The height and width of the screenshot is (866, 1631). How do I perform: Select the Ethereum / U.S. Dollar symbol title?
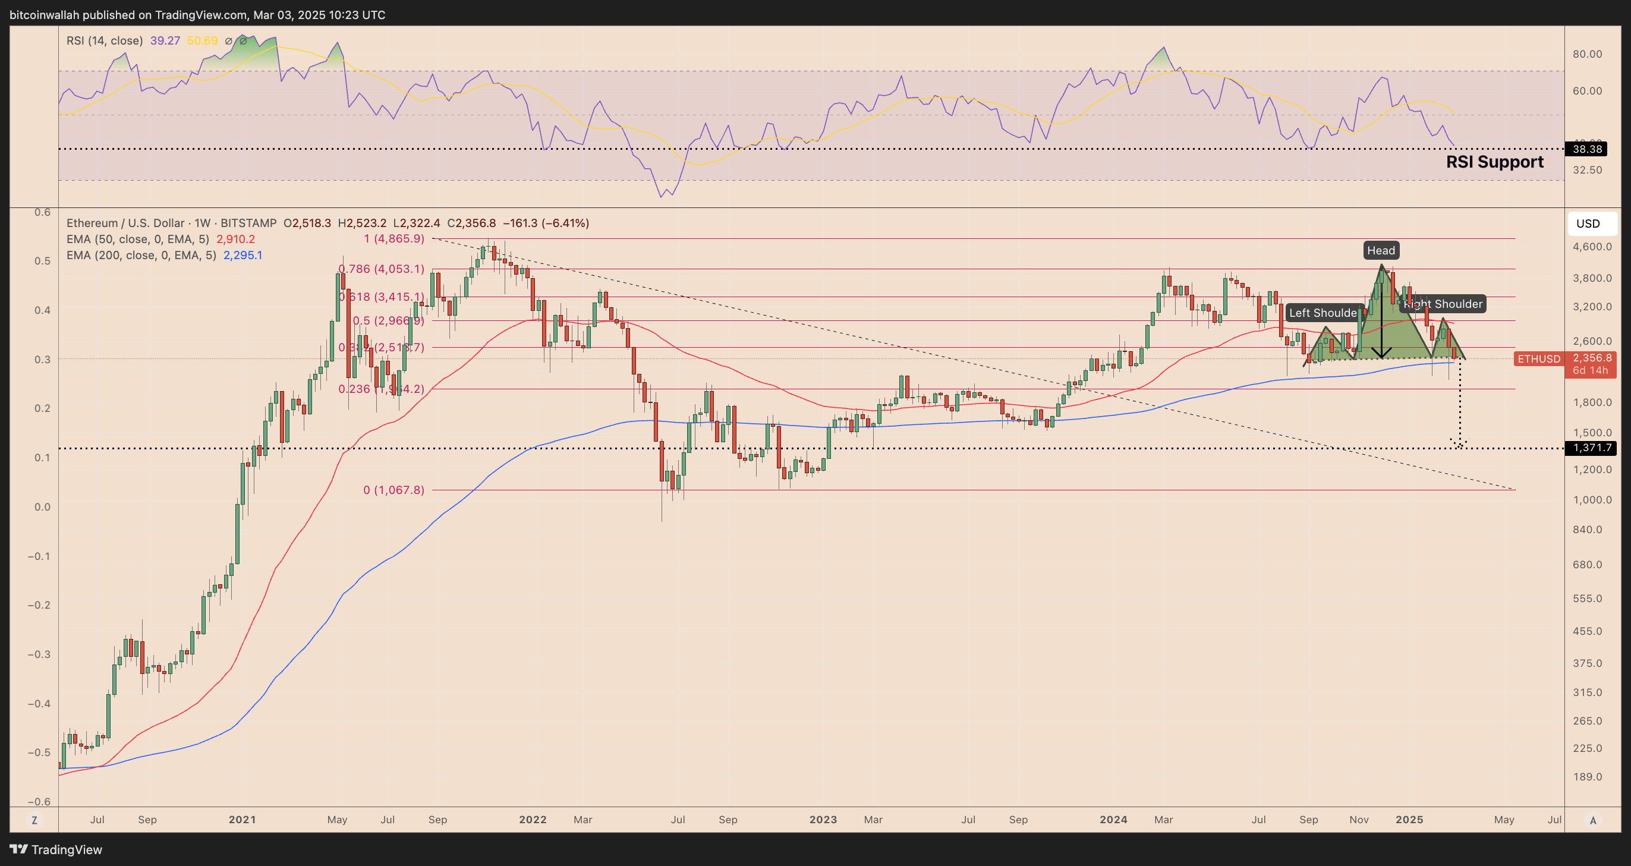pyautogui.click(x=172, y=223)
